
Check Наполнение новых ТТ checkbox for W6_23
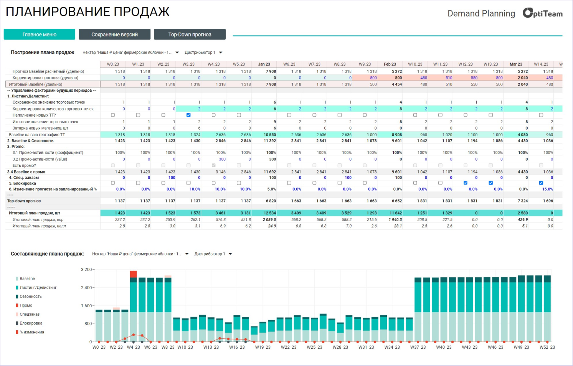tap(289, 115)
